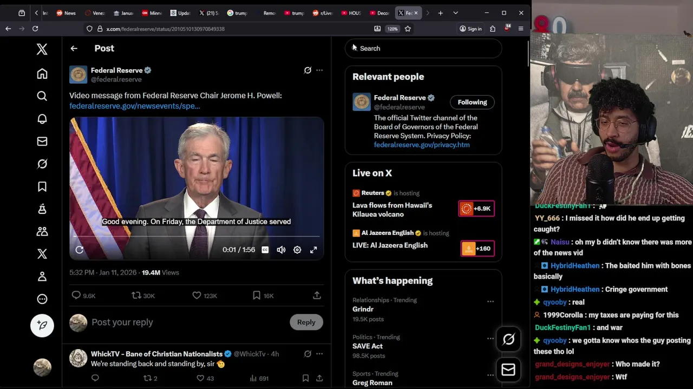Click the Federal Reserve avatar on the post
The width and height of the screenshot is (693, 389).
click(78, 75)
